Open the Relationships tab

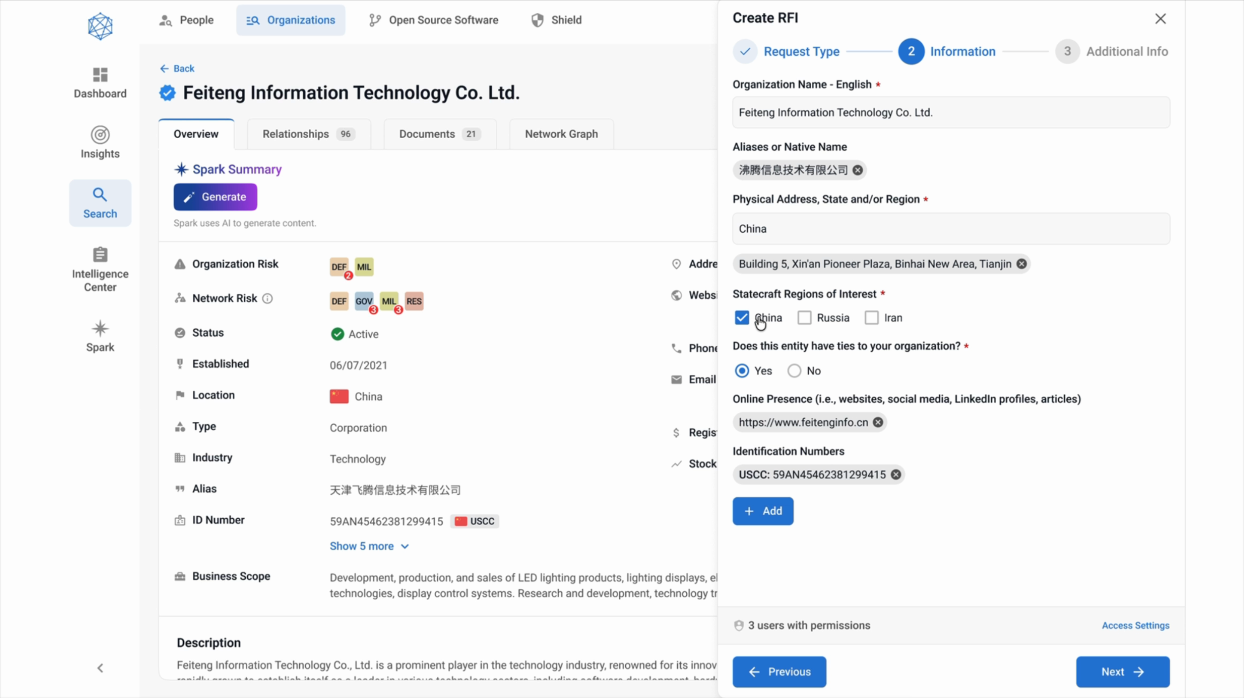[308, 134]
